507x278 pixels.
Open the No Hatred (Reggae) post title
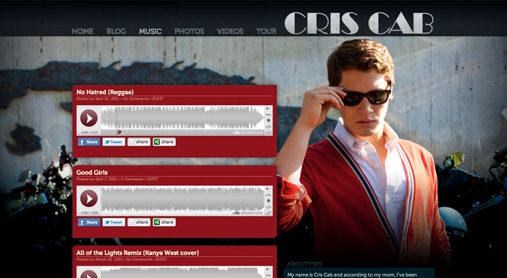click(105, 92)
